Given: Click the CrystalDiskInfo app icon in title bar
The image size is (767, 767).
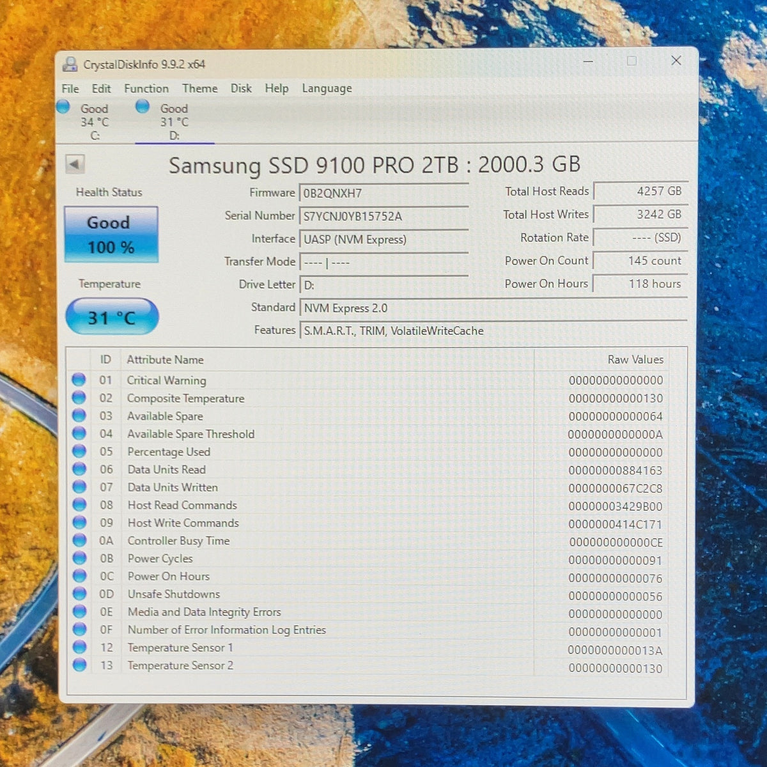Looking at the screenshot, I should (x=70, y=64).
